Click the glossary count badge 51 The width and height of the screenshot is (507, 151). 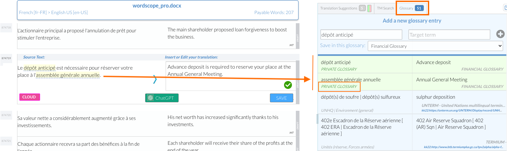point(419,8)
